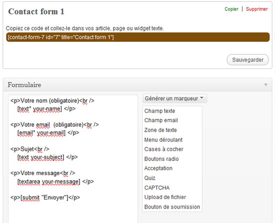Click the line '[email* your-email] </p>'
This screenshot has width=275, height=223.
[48, 133]
